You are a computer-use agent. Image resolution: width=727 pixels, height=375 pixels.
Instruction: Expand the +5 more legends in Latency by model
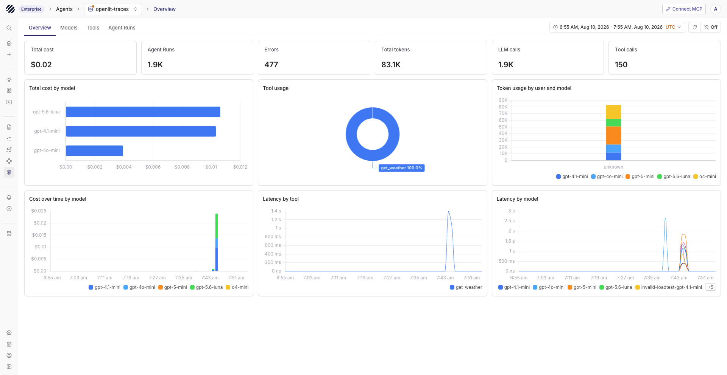(710, 287)
